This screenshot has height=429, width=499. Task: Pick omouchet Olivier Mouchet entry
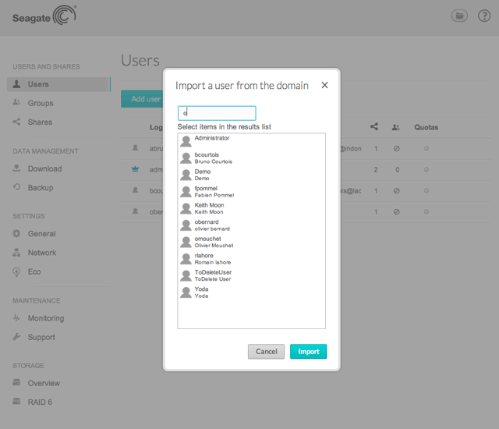213,242
